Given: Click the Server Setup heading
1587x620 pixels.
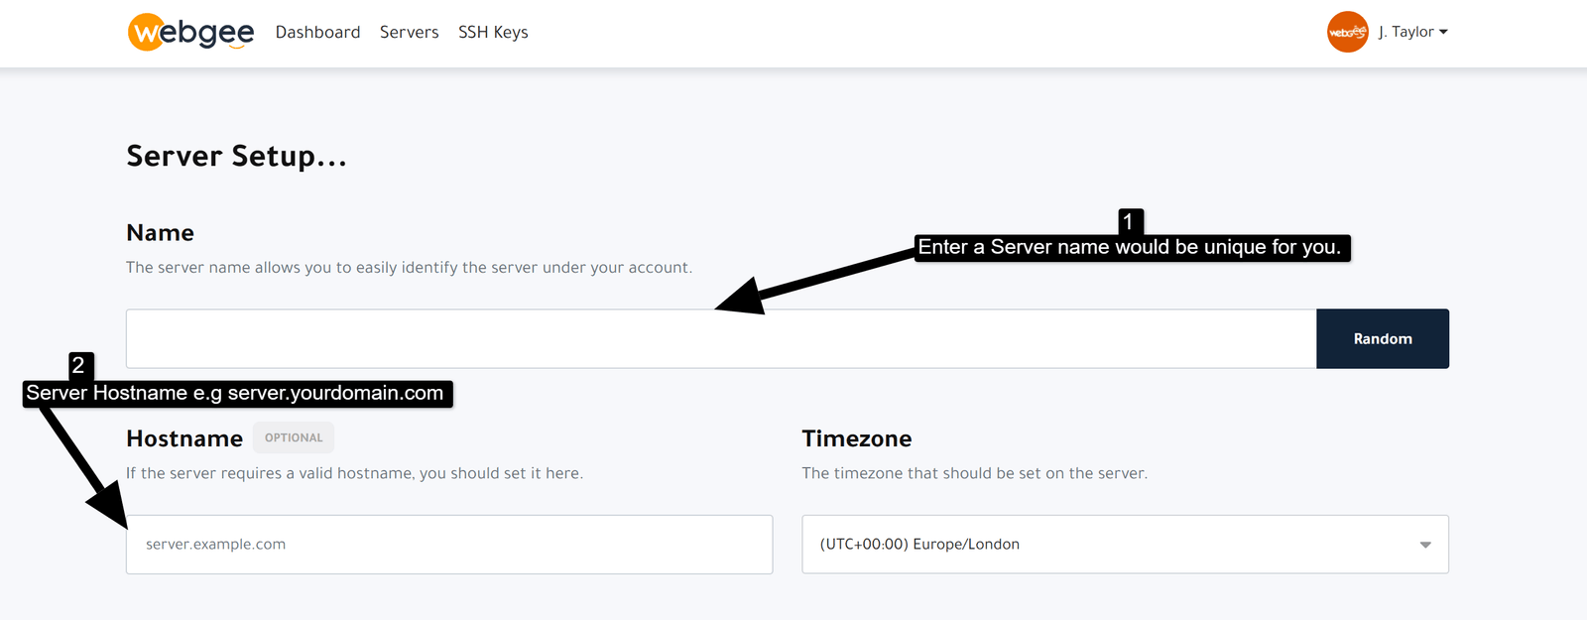Looking at the screenshot, I should [236, 156].
